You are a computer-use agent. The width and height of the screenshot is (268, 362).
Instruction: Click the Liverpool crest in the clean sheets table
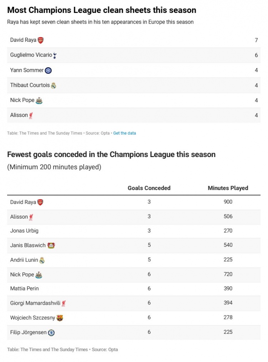coord(31,116)
